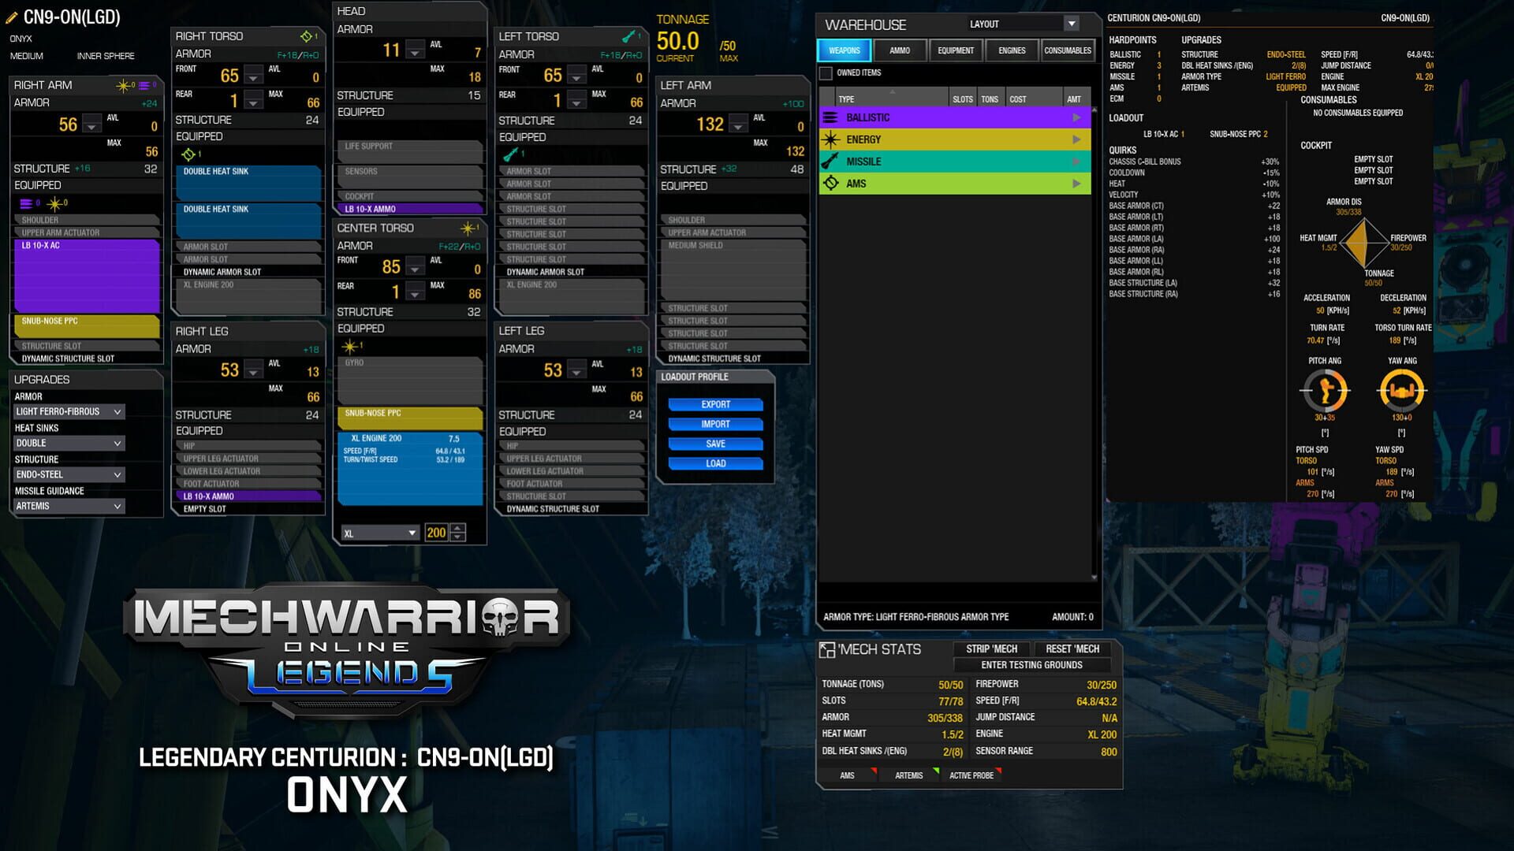Click the Export button in Loadout Profile
Viewport: 1514px width, 851px height.
click(x=714, y=403)
